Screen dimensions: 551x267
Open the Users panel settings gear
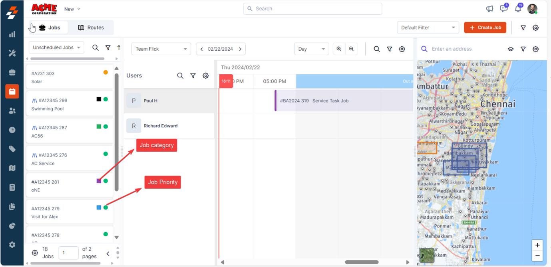click(x=205, y=75)
